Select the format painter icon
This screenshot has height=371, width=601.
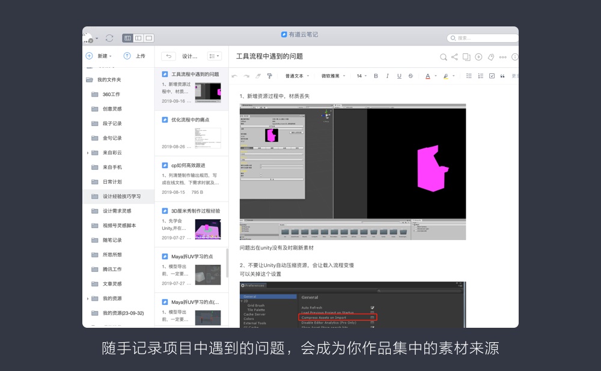[x=269, y=76]
